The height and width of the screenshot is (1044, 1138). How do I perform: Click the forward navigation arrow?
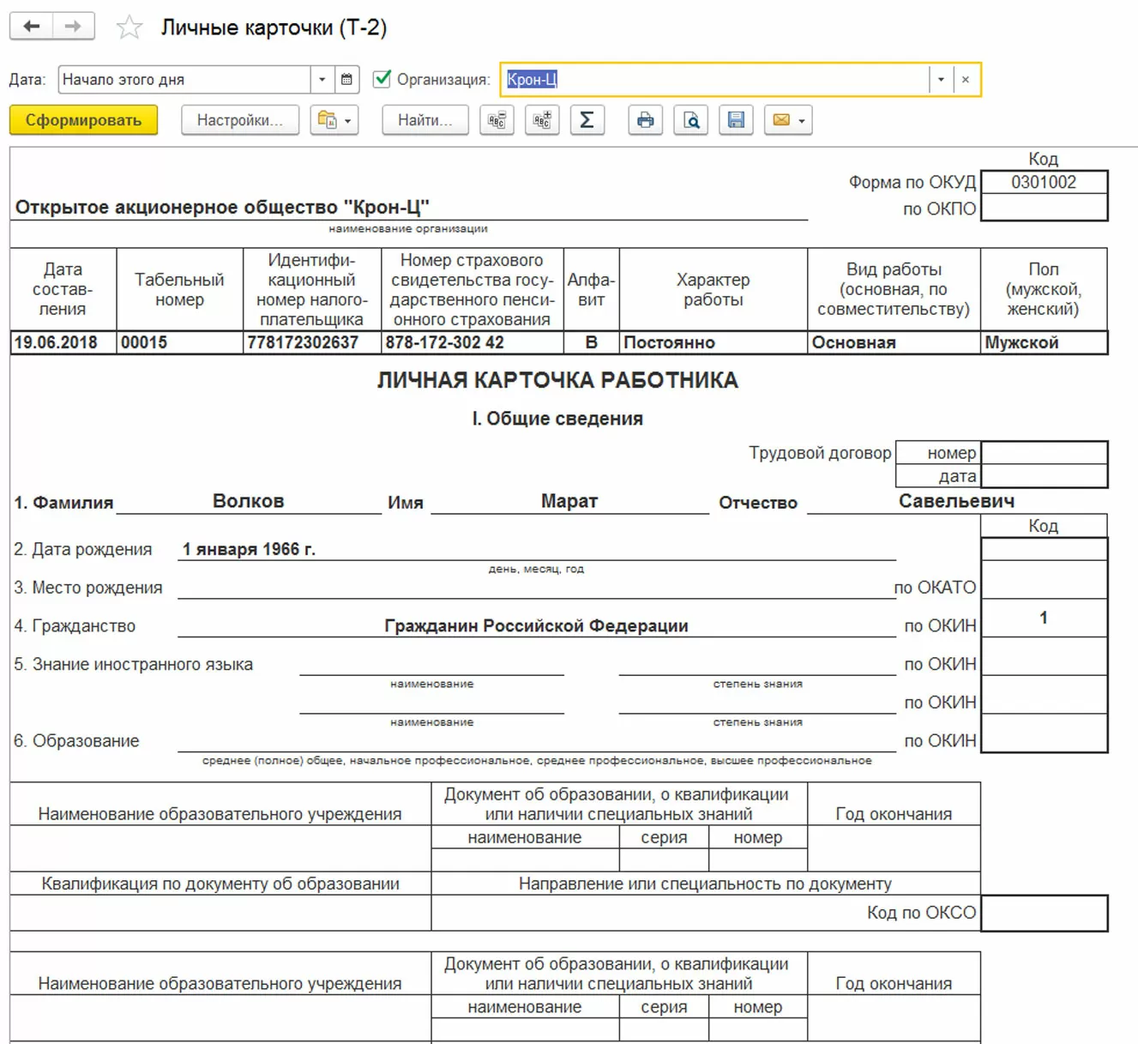(74, 27)
